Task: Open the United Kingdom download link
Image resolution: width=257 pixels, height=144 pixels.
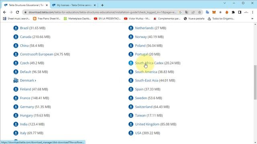Action: pos(147,124)
